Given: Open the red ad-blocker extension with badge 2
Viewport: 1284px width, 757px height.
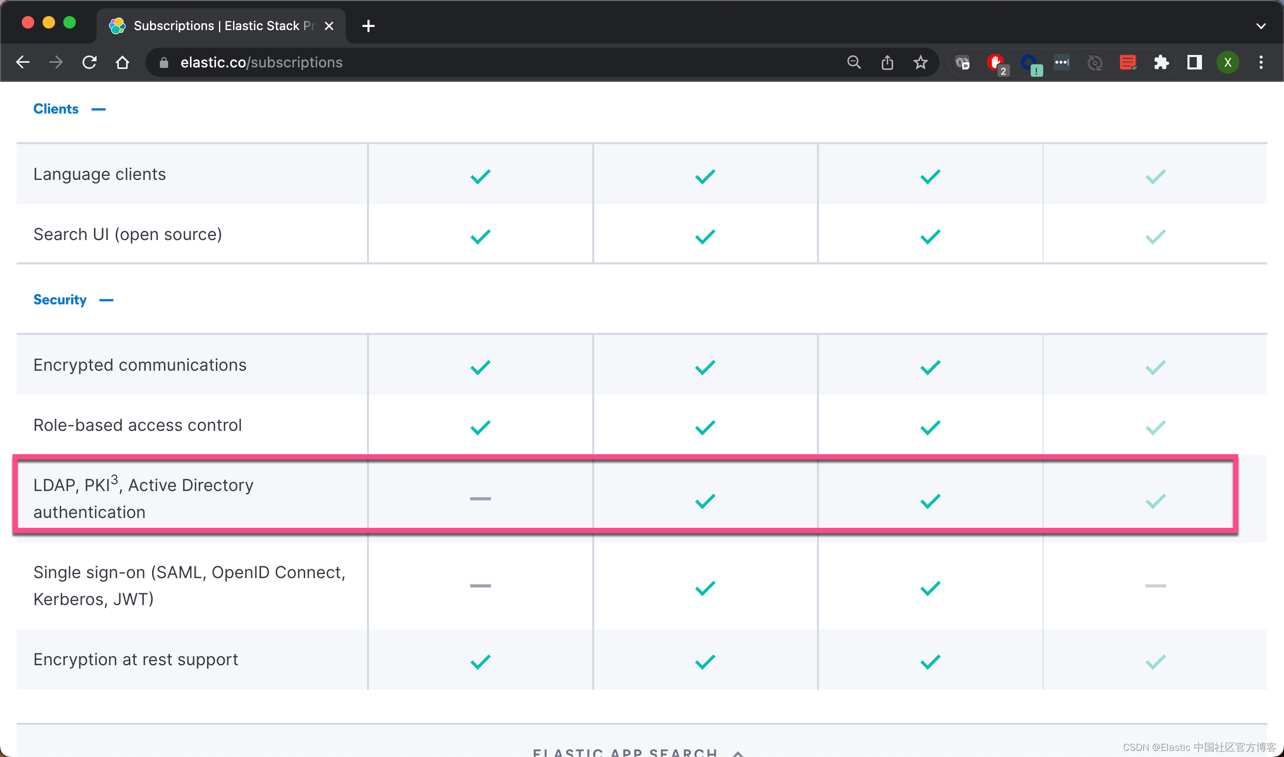Looking at the screenshot, I should click(995, 62).
